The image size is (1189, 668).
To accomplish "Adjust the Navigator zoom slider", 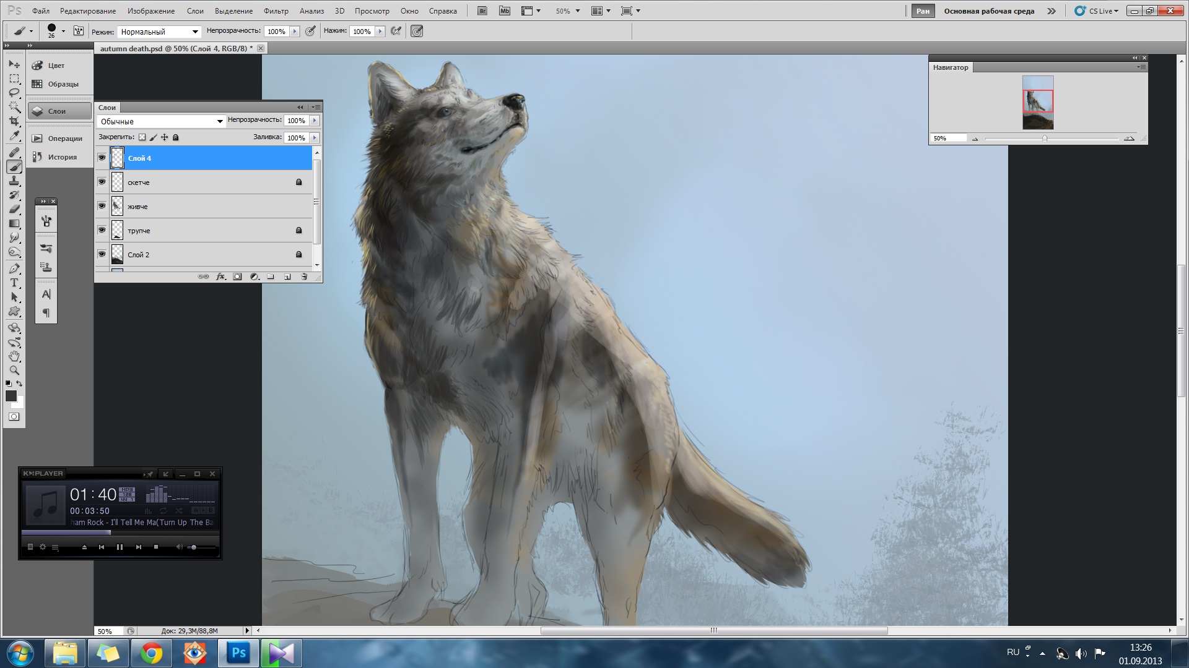I will point(1045,139).
